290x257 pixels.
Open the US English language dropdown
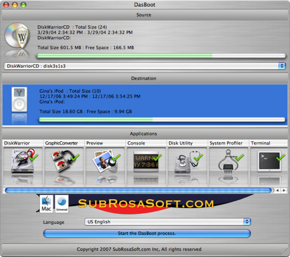click(x=167, y=222)
